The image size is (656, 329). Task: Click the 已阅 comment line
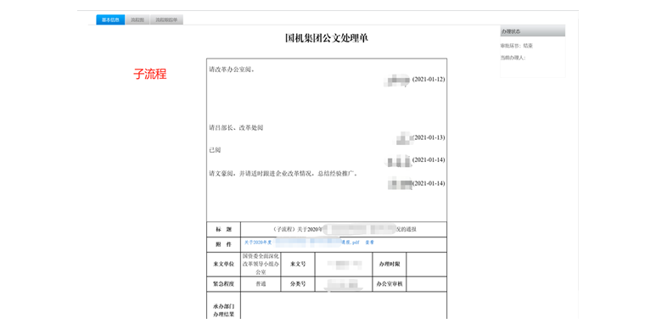click(x=215, y=150)
